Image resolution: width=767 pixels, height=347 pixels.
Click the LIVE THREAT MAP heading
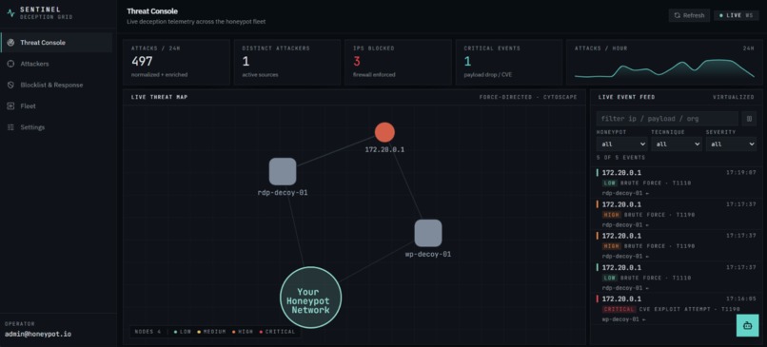(160, 97)
